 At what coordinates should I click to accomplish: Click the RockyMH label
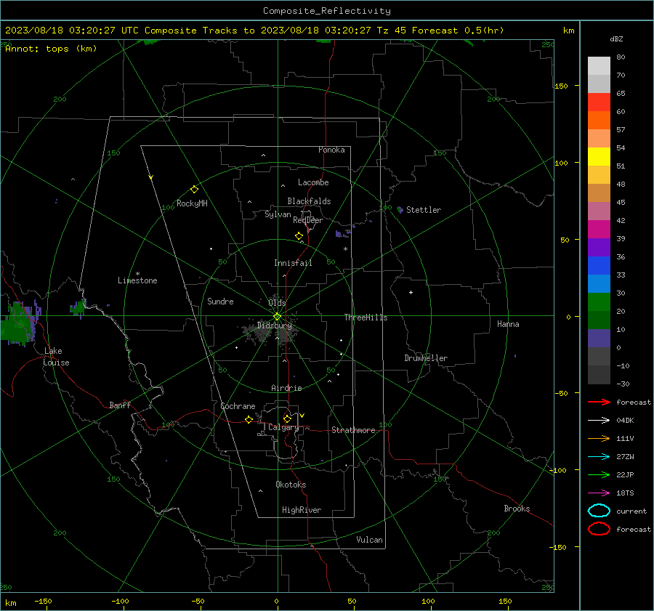192,203
